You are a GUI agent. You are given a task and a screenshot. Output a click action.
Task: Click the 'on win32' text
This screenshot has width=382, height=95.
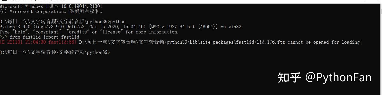(231, 27)
